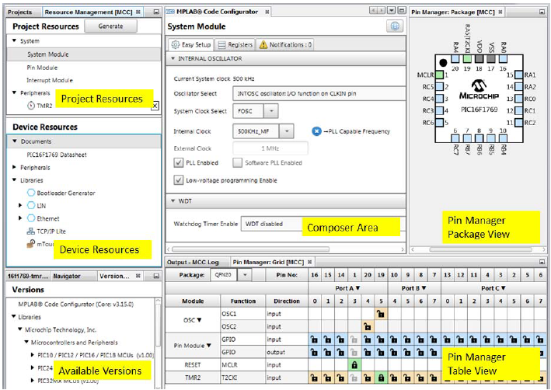Click the green T2CKI lock in TMR2 row
The width and height of the screenshot is (551, 390).
[381, 378]
